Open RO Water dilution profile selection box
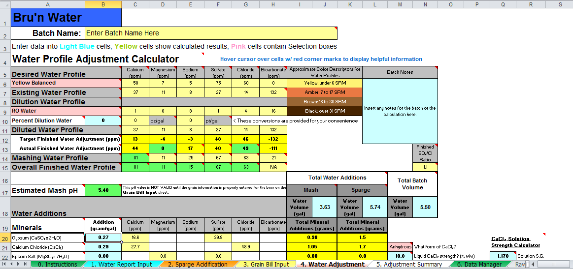The height and width of the screenshot is (269, 573). (66, 111)
